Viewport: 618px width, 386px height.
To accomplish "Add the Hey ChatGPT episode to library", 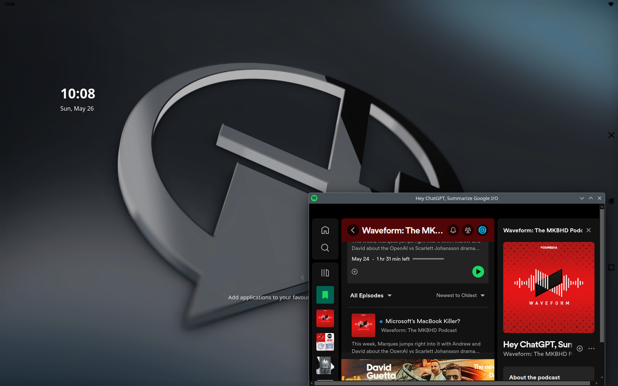I will point(580,349).
